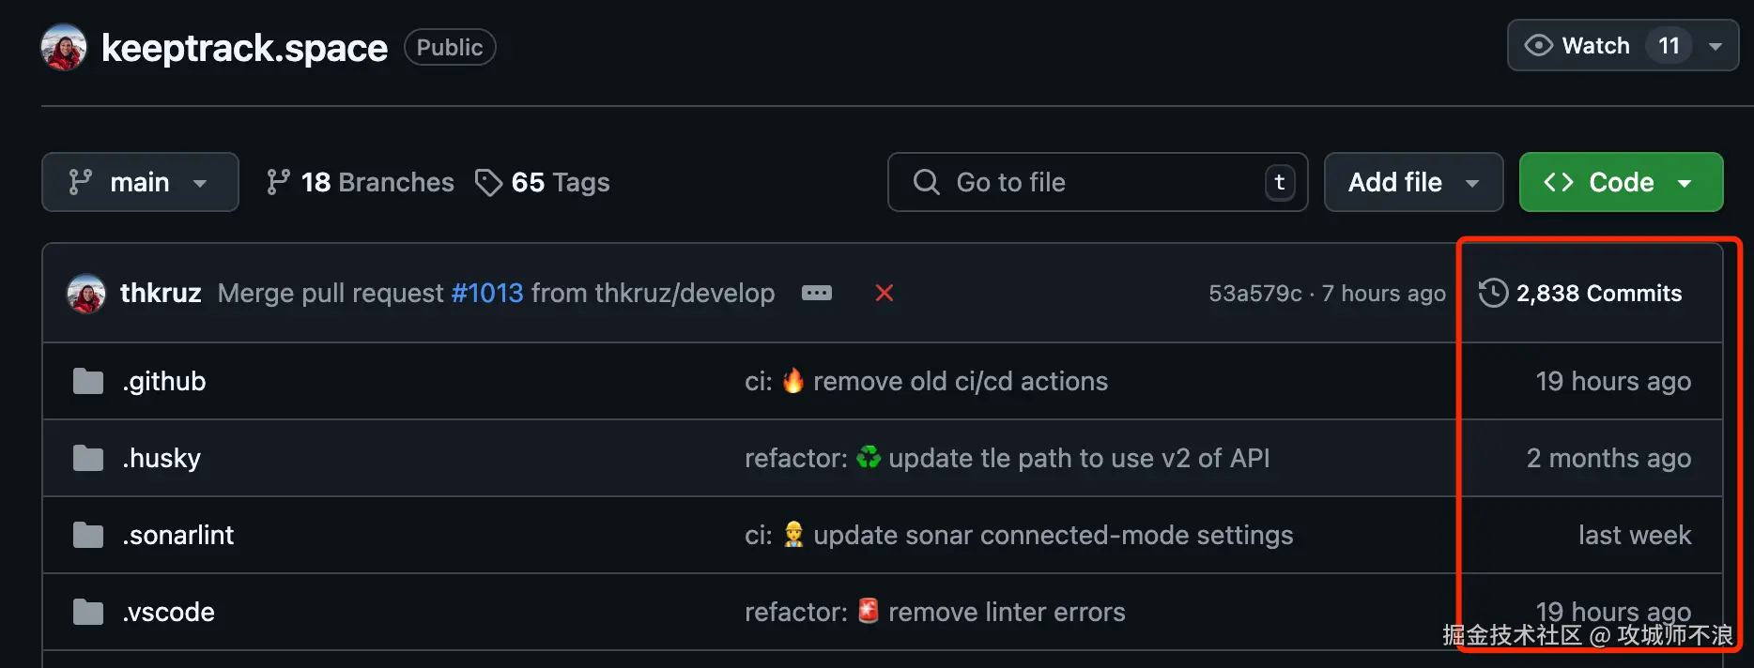Open commit hash 53a579c
1754x668 pixels.
(x=1254, y=294)
